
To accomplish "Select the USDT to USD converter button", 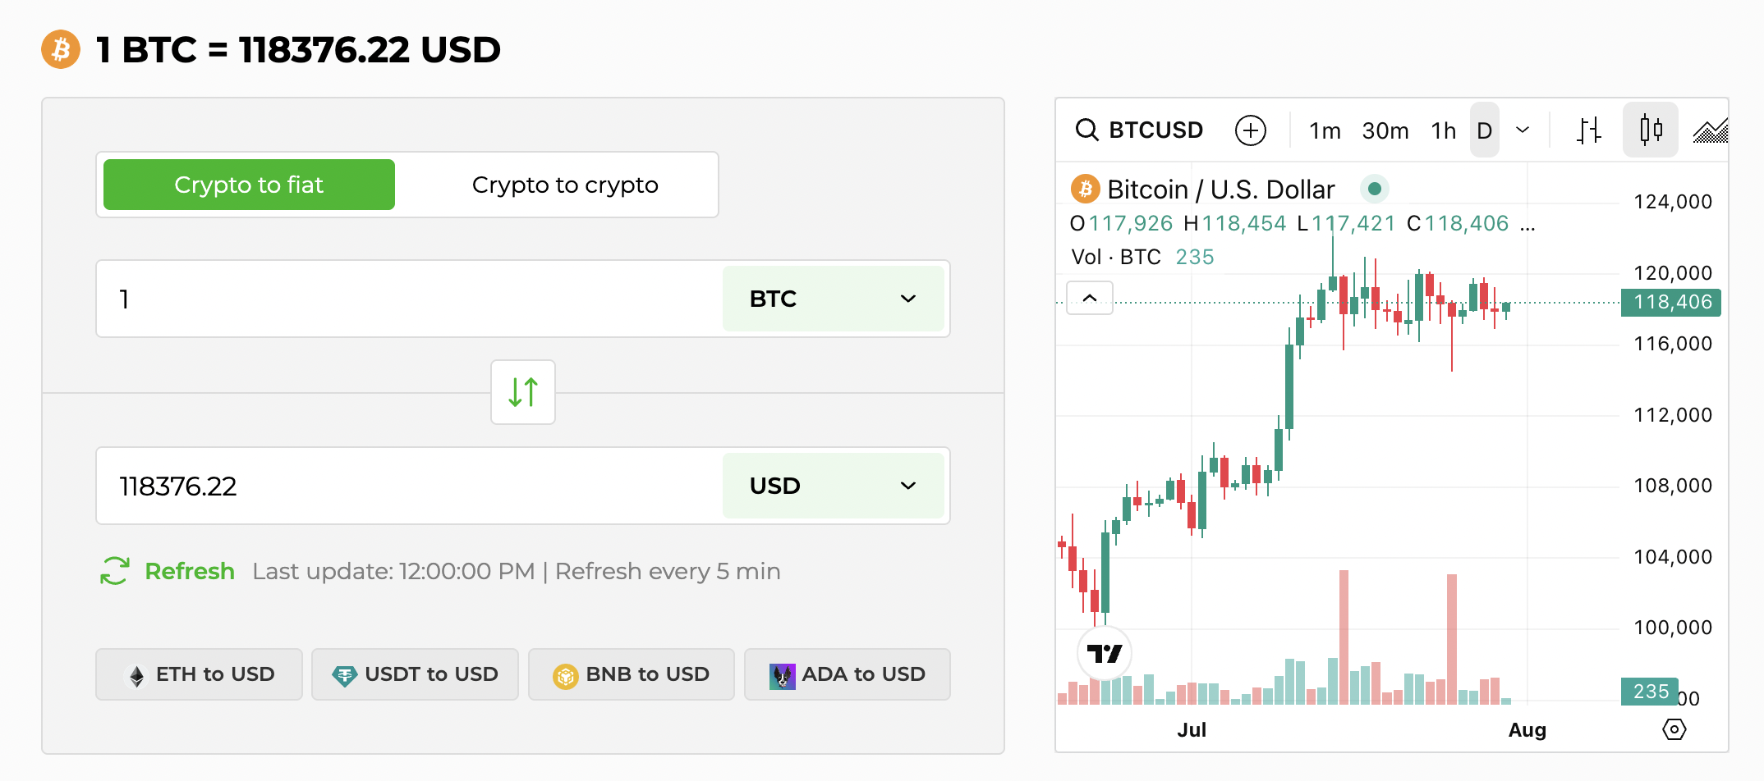I will tap(415, 674).
